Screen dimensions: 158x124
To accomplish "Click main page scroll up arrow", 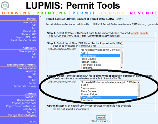I will [40, 17].
